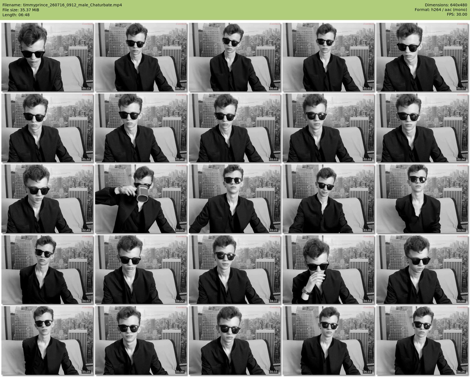This screenshot has height=377, width=470.
Task: Click the 01:48 video frame
Action: click(141, 128)
